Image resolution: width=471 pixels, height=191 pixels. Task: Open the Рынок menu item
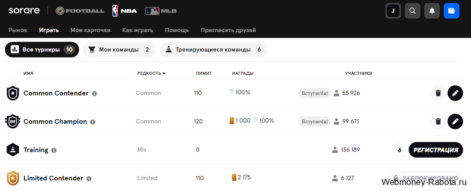point(18,30)
